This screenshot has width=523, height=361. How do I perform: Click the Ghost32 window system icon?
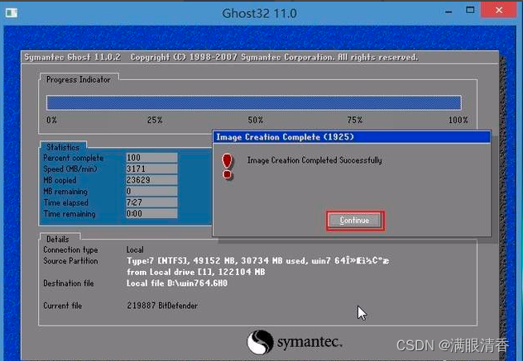pos(12,12)
